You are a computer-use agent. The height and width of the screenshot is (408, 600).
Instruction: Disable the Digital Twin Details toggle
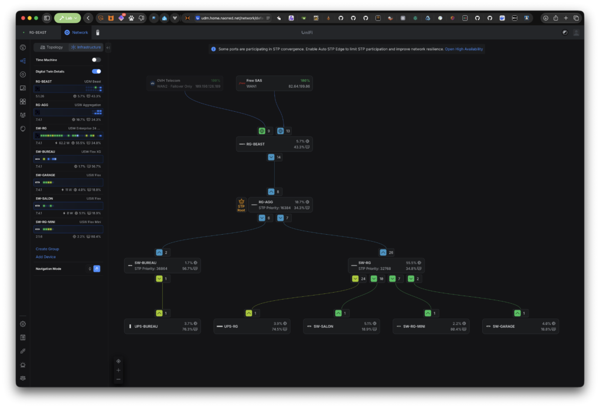tap(96, 71)
